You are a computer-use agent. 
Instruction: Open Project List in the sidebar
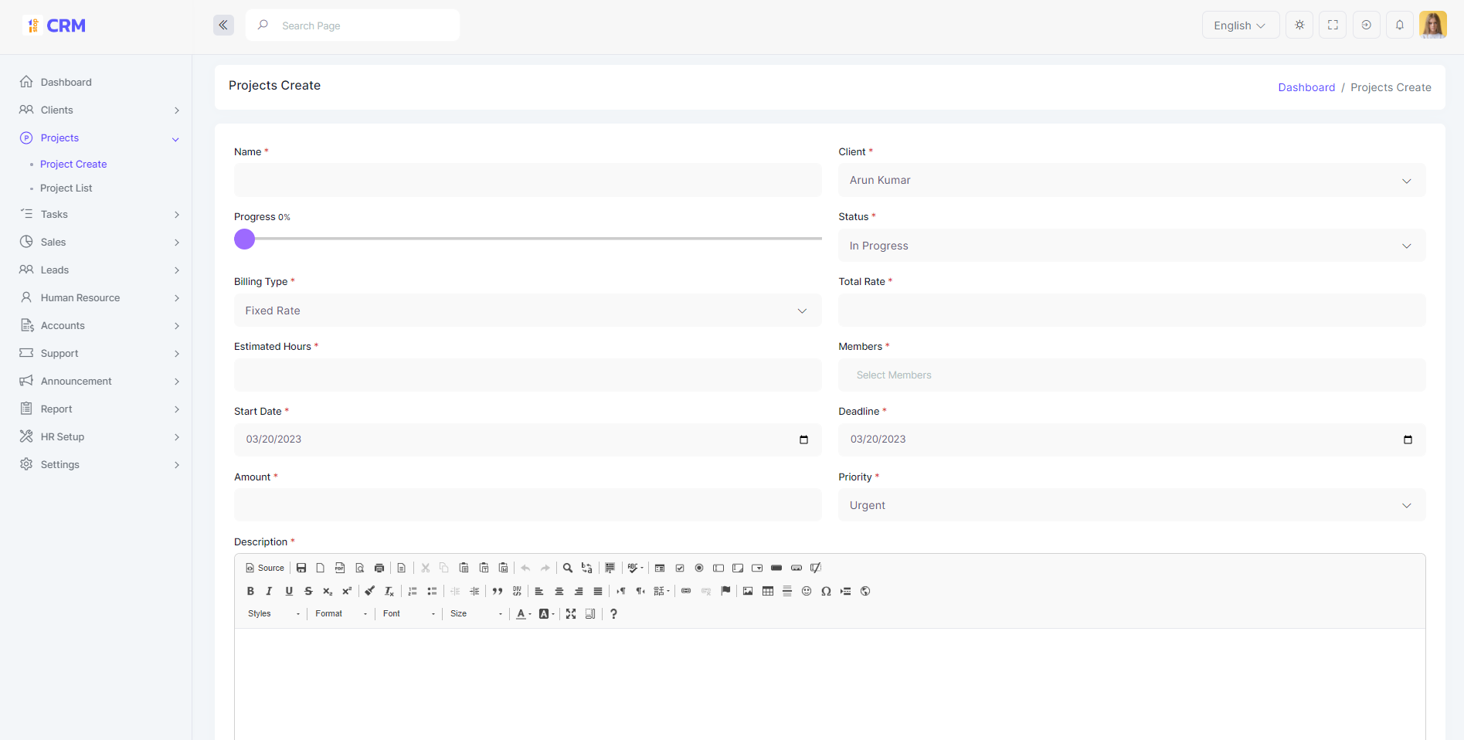[x=66, y=188]
